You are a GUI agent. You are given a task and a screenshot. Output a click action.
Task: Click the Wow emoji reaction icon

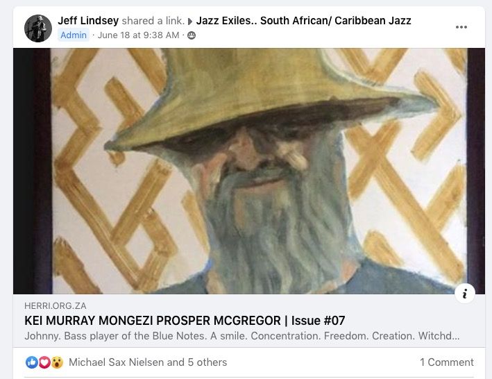(x=57, y=362)
